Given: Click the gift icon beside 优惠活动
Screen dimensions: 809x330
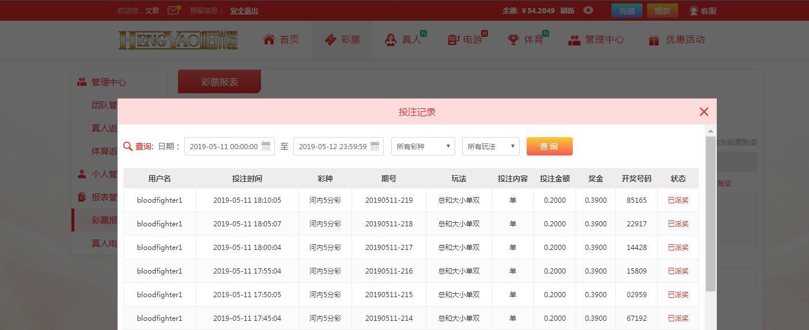Looking at the screenshot, I should click(653, 40).
